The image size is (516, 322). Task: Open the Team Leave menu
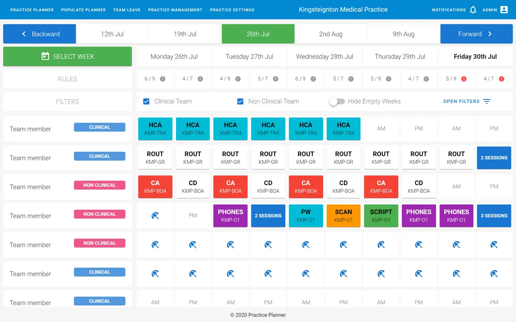coord(127,10)
